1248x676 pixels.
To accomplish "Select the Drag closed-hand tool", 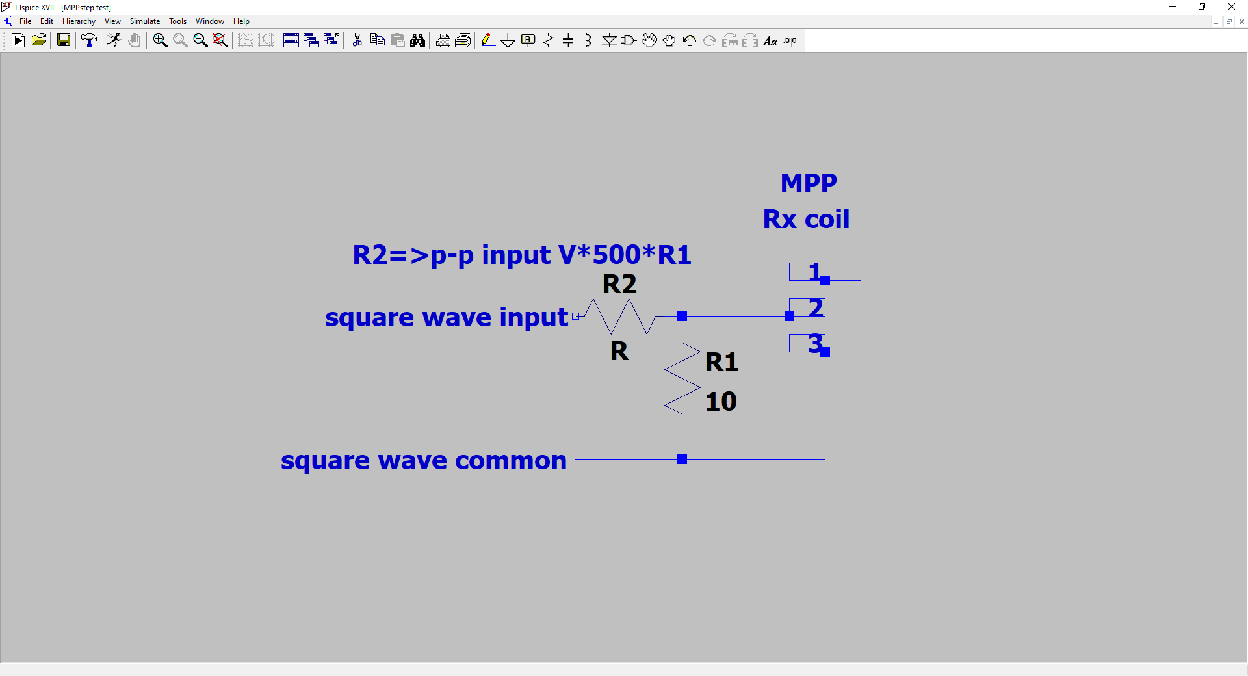I will pyautogui.click(x=669, y=41).
